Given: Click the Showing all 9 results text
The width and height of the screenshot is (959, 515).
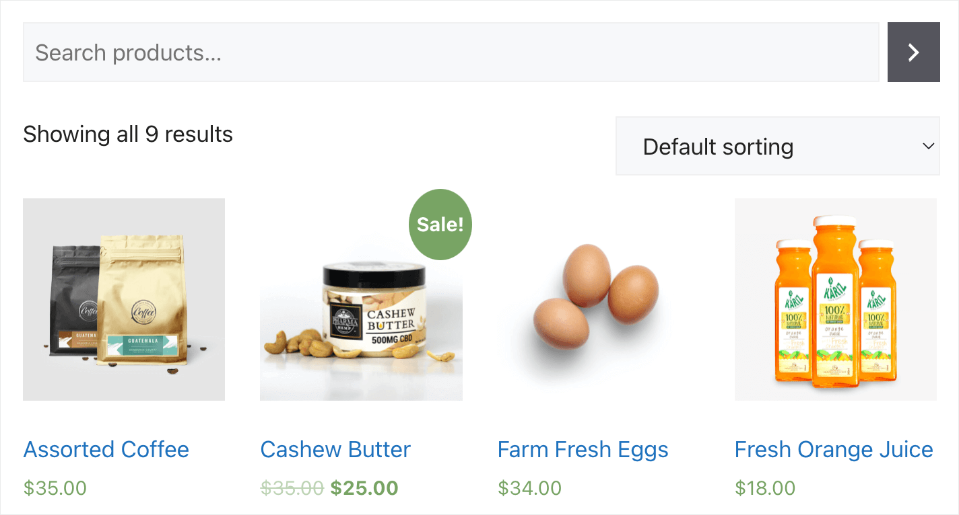Looking at the screenshot, I should pyautogui.click(x=128, y=134).
